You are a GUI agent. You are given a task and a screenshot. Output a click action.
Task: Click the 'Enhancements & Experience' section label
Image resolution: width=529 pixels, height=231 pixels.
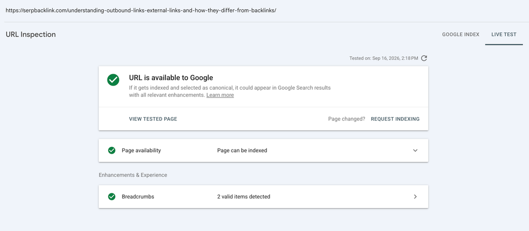click(x=133, y=175)
